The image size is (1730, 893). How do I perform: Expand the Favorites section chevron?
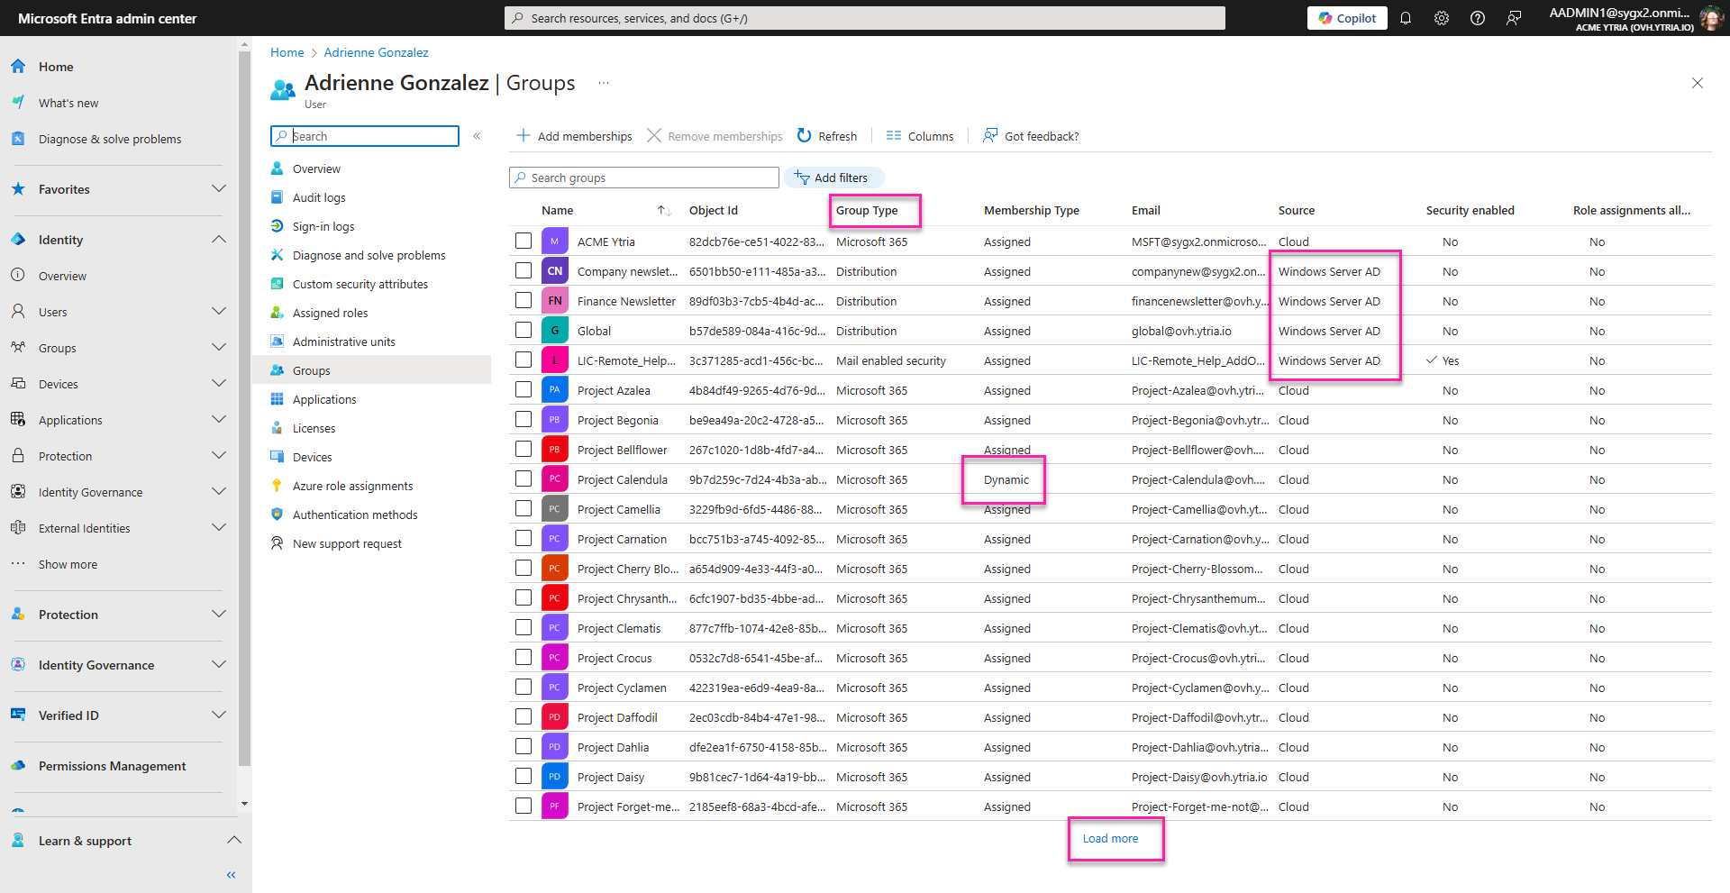pyautogui.click(x=219, y=188)
